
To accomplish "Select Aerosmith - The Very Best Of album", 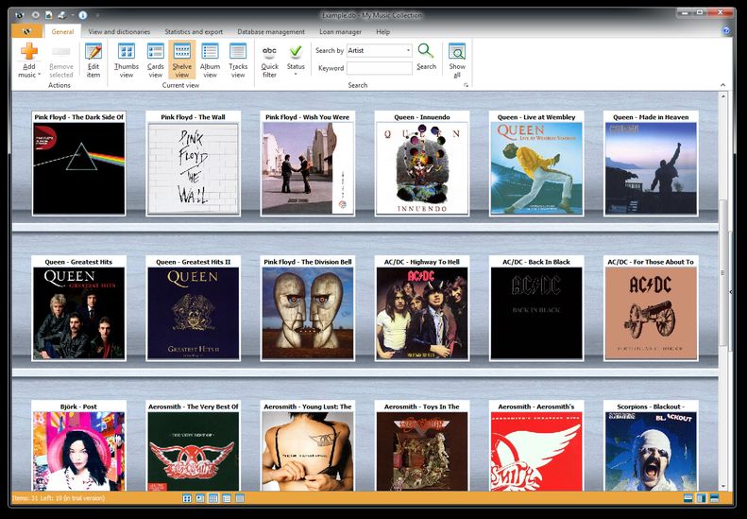I will point(193,446).
